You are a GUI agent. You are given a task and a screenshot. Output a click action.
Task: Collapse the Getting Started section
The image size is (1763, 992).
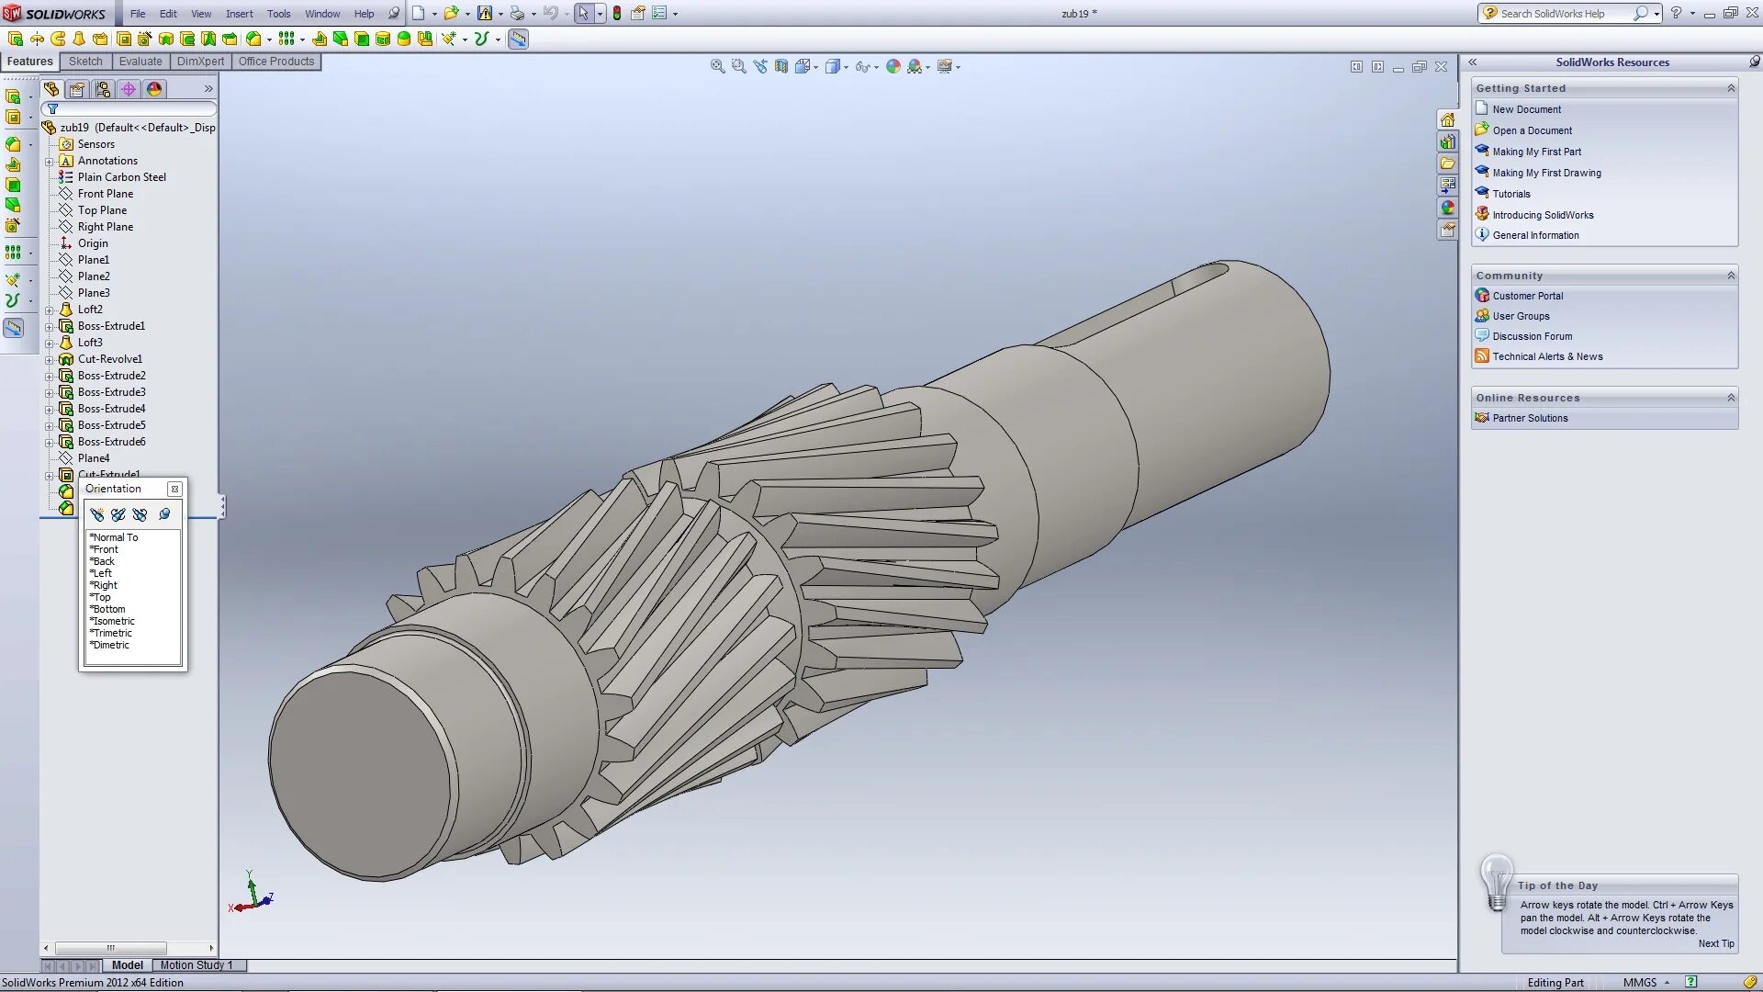[x=1731, y=88]
